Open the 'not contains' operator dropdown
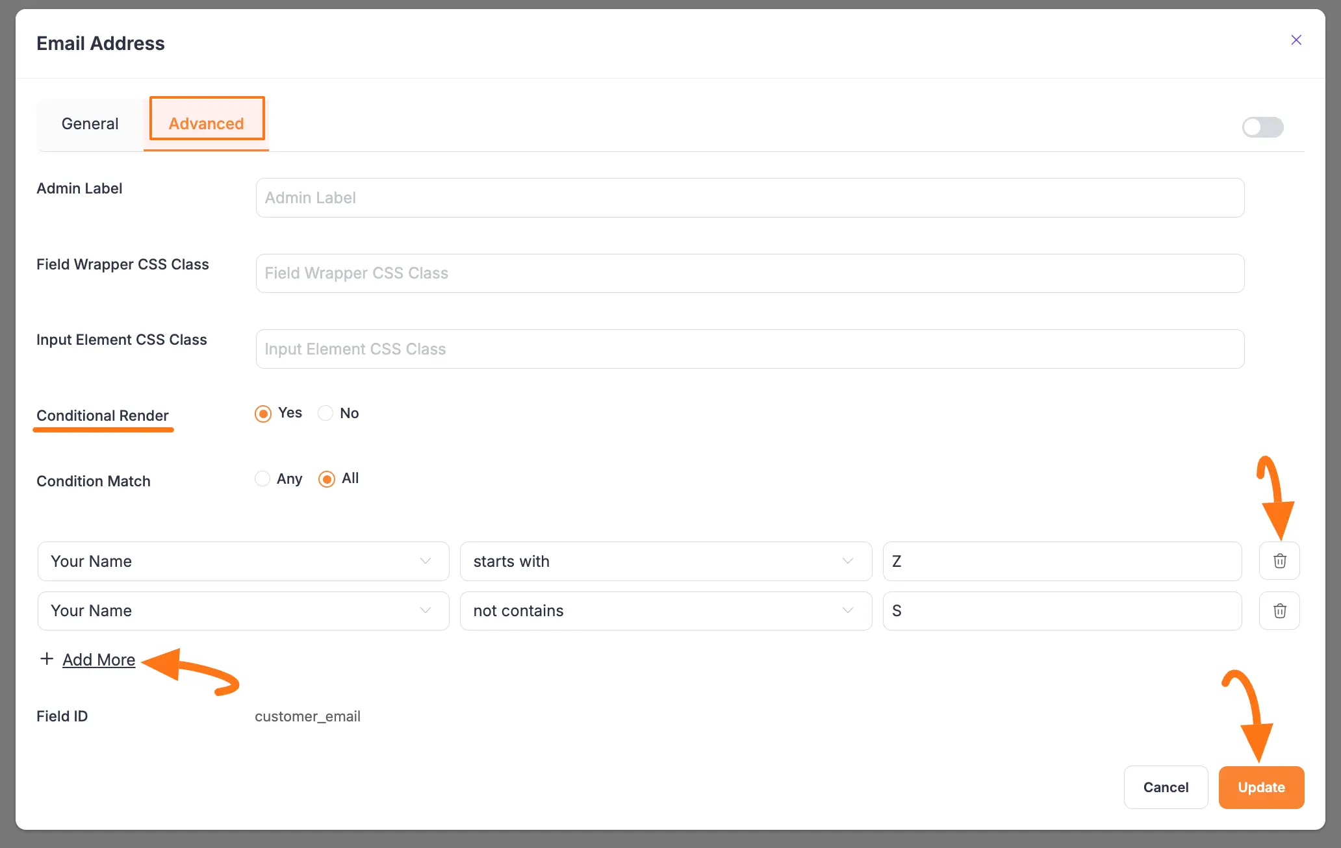Viewport: 1341px width, 848px height. point(665,611)
